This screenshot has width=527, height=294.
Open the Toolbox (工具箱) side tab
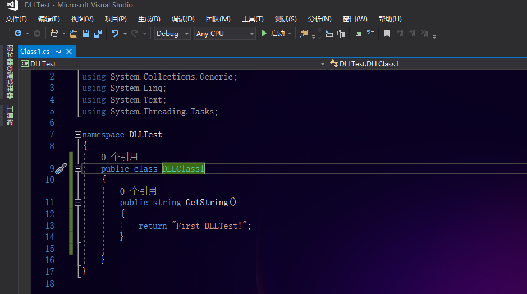[10, 115]
